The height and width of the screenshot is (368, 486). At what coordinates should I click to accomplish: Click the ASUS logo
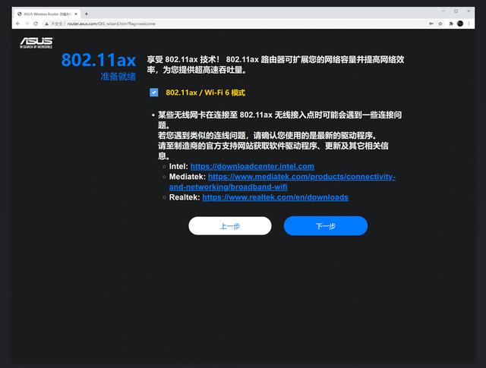coord(36,42)
